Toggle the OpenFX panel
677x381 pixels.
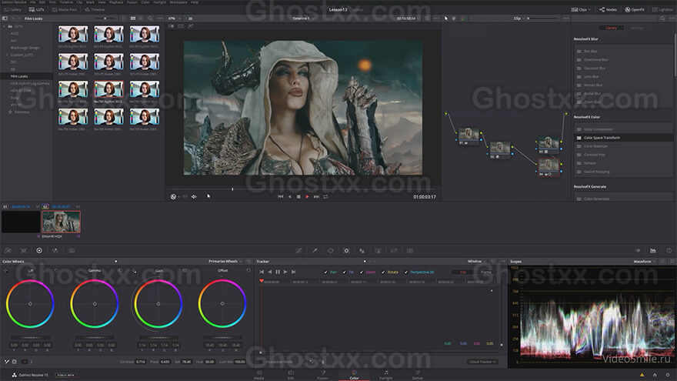635,9
